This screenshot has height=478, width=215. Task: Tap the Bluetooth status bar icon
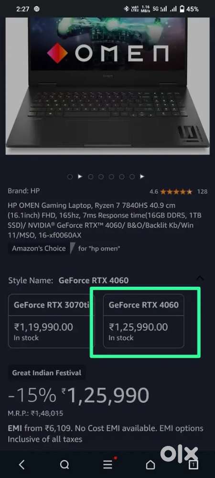(126, 9)
